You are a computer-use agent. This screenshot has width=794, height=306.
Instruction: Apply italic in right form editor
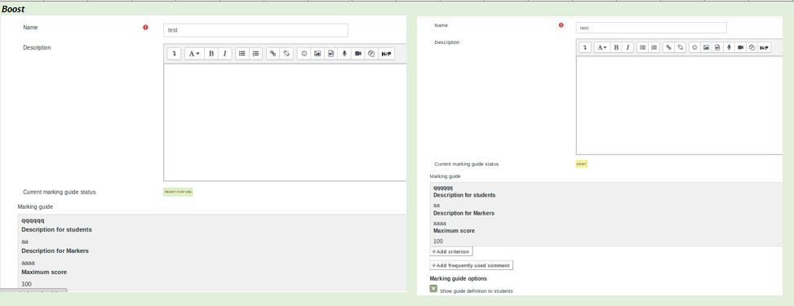(x=628, y=47)
